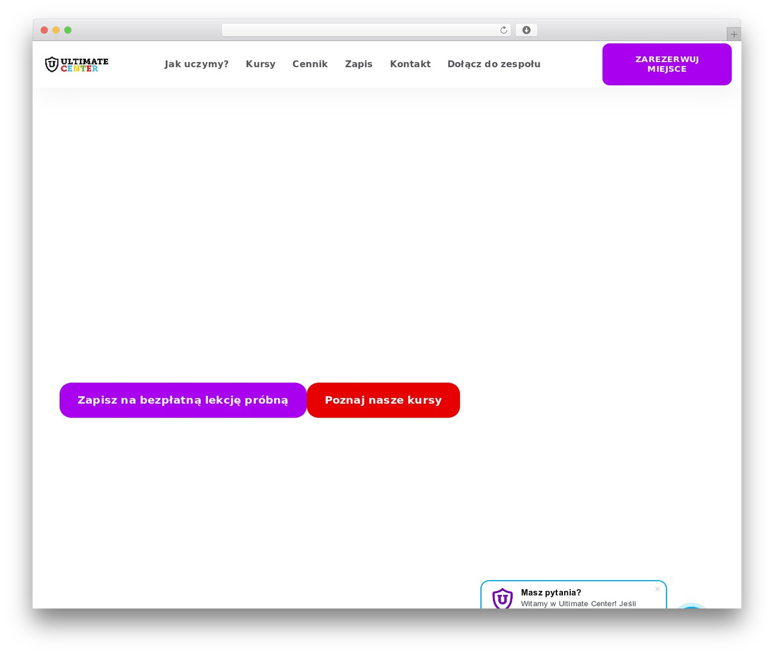Focus the browser address bar
This screenshot has width=774, height=655.
pyautogui.click(x=366, y=30)
